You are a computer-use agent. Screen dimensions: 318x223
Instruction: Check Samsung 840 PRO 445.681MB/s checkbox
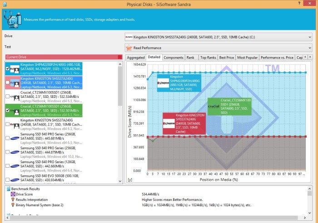8,138
